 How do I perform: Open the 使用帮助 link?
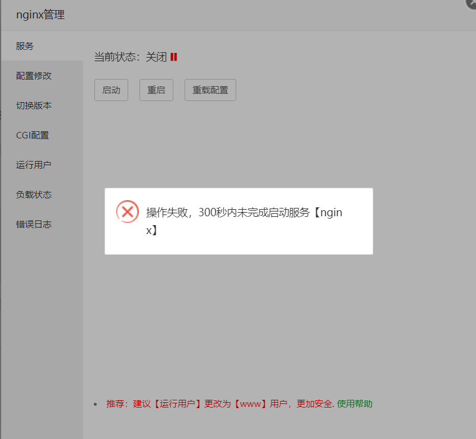click(354, 404)
